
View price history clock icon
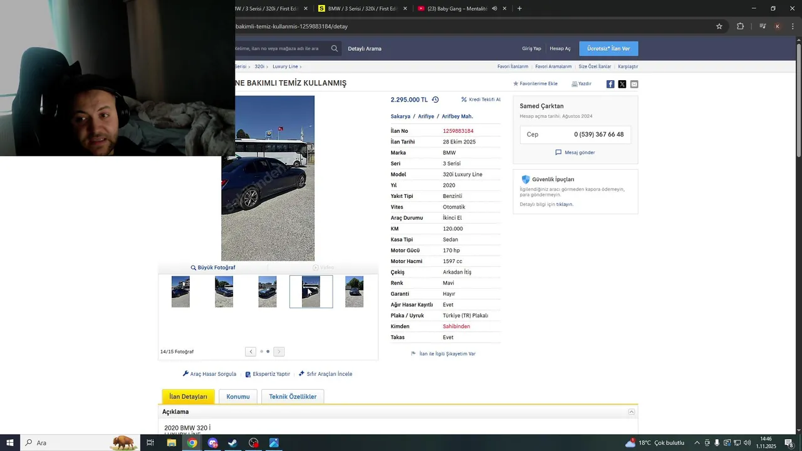coord(435,100)
